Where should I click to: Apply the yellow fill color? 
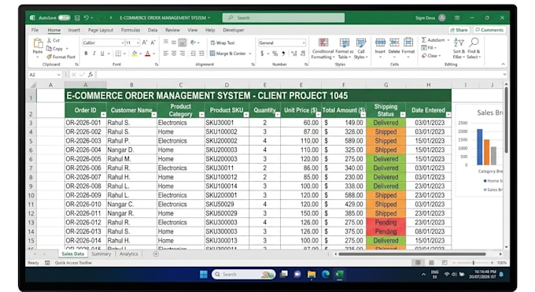tap(135, 54)
